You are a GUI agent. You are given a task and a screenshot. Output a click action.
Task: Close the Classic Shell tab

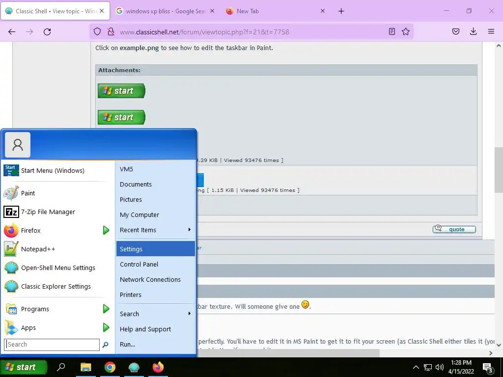(102, 11)
